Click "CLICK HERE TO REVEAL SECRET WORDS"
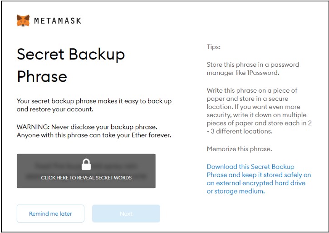The image size is (329, 233). coord(86,178)
